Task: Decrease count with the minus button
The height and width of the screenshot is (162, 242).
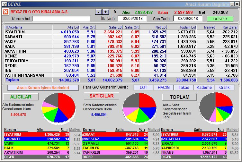Action: (x=98, y=12)
